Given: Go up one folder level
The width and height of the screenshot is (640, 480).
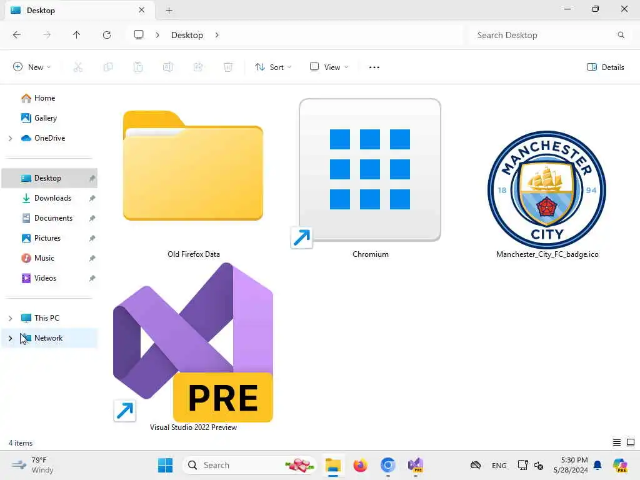Looking at the screenshot, I should click(x=77, y=35).
